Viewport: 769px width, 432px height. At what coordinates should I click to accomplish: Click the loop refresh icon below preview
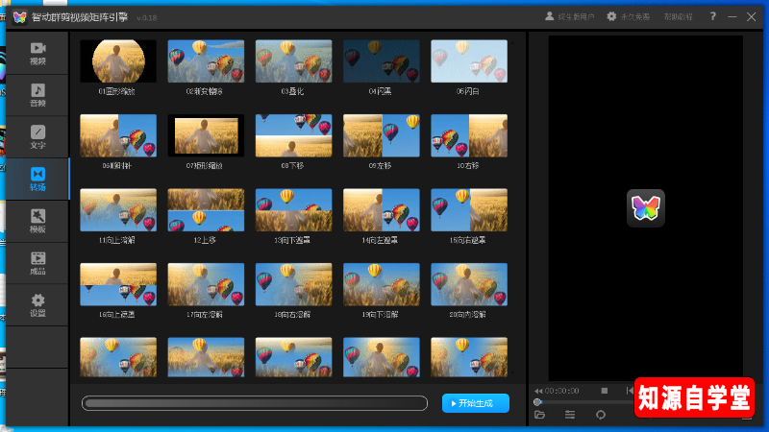(x=600, y=415)
